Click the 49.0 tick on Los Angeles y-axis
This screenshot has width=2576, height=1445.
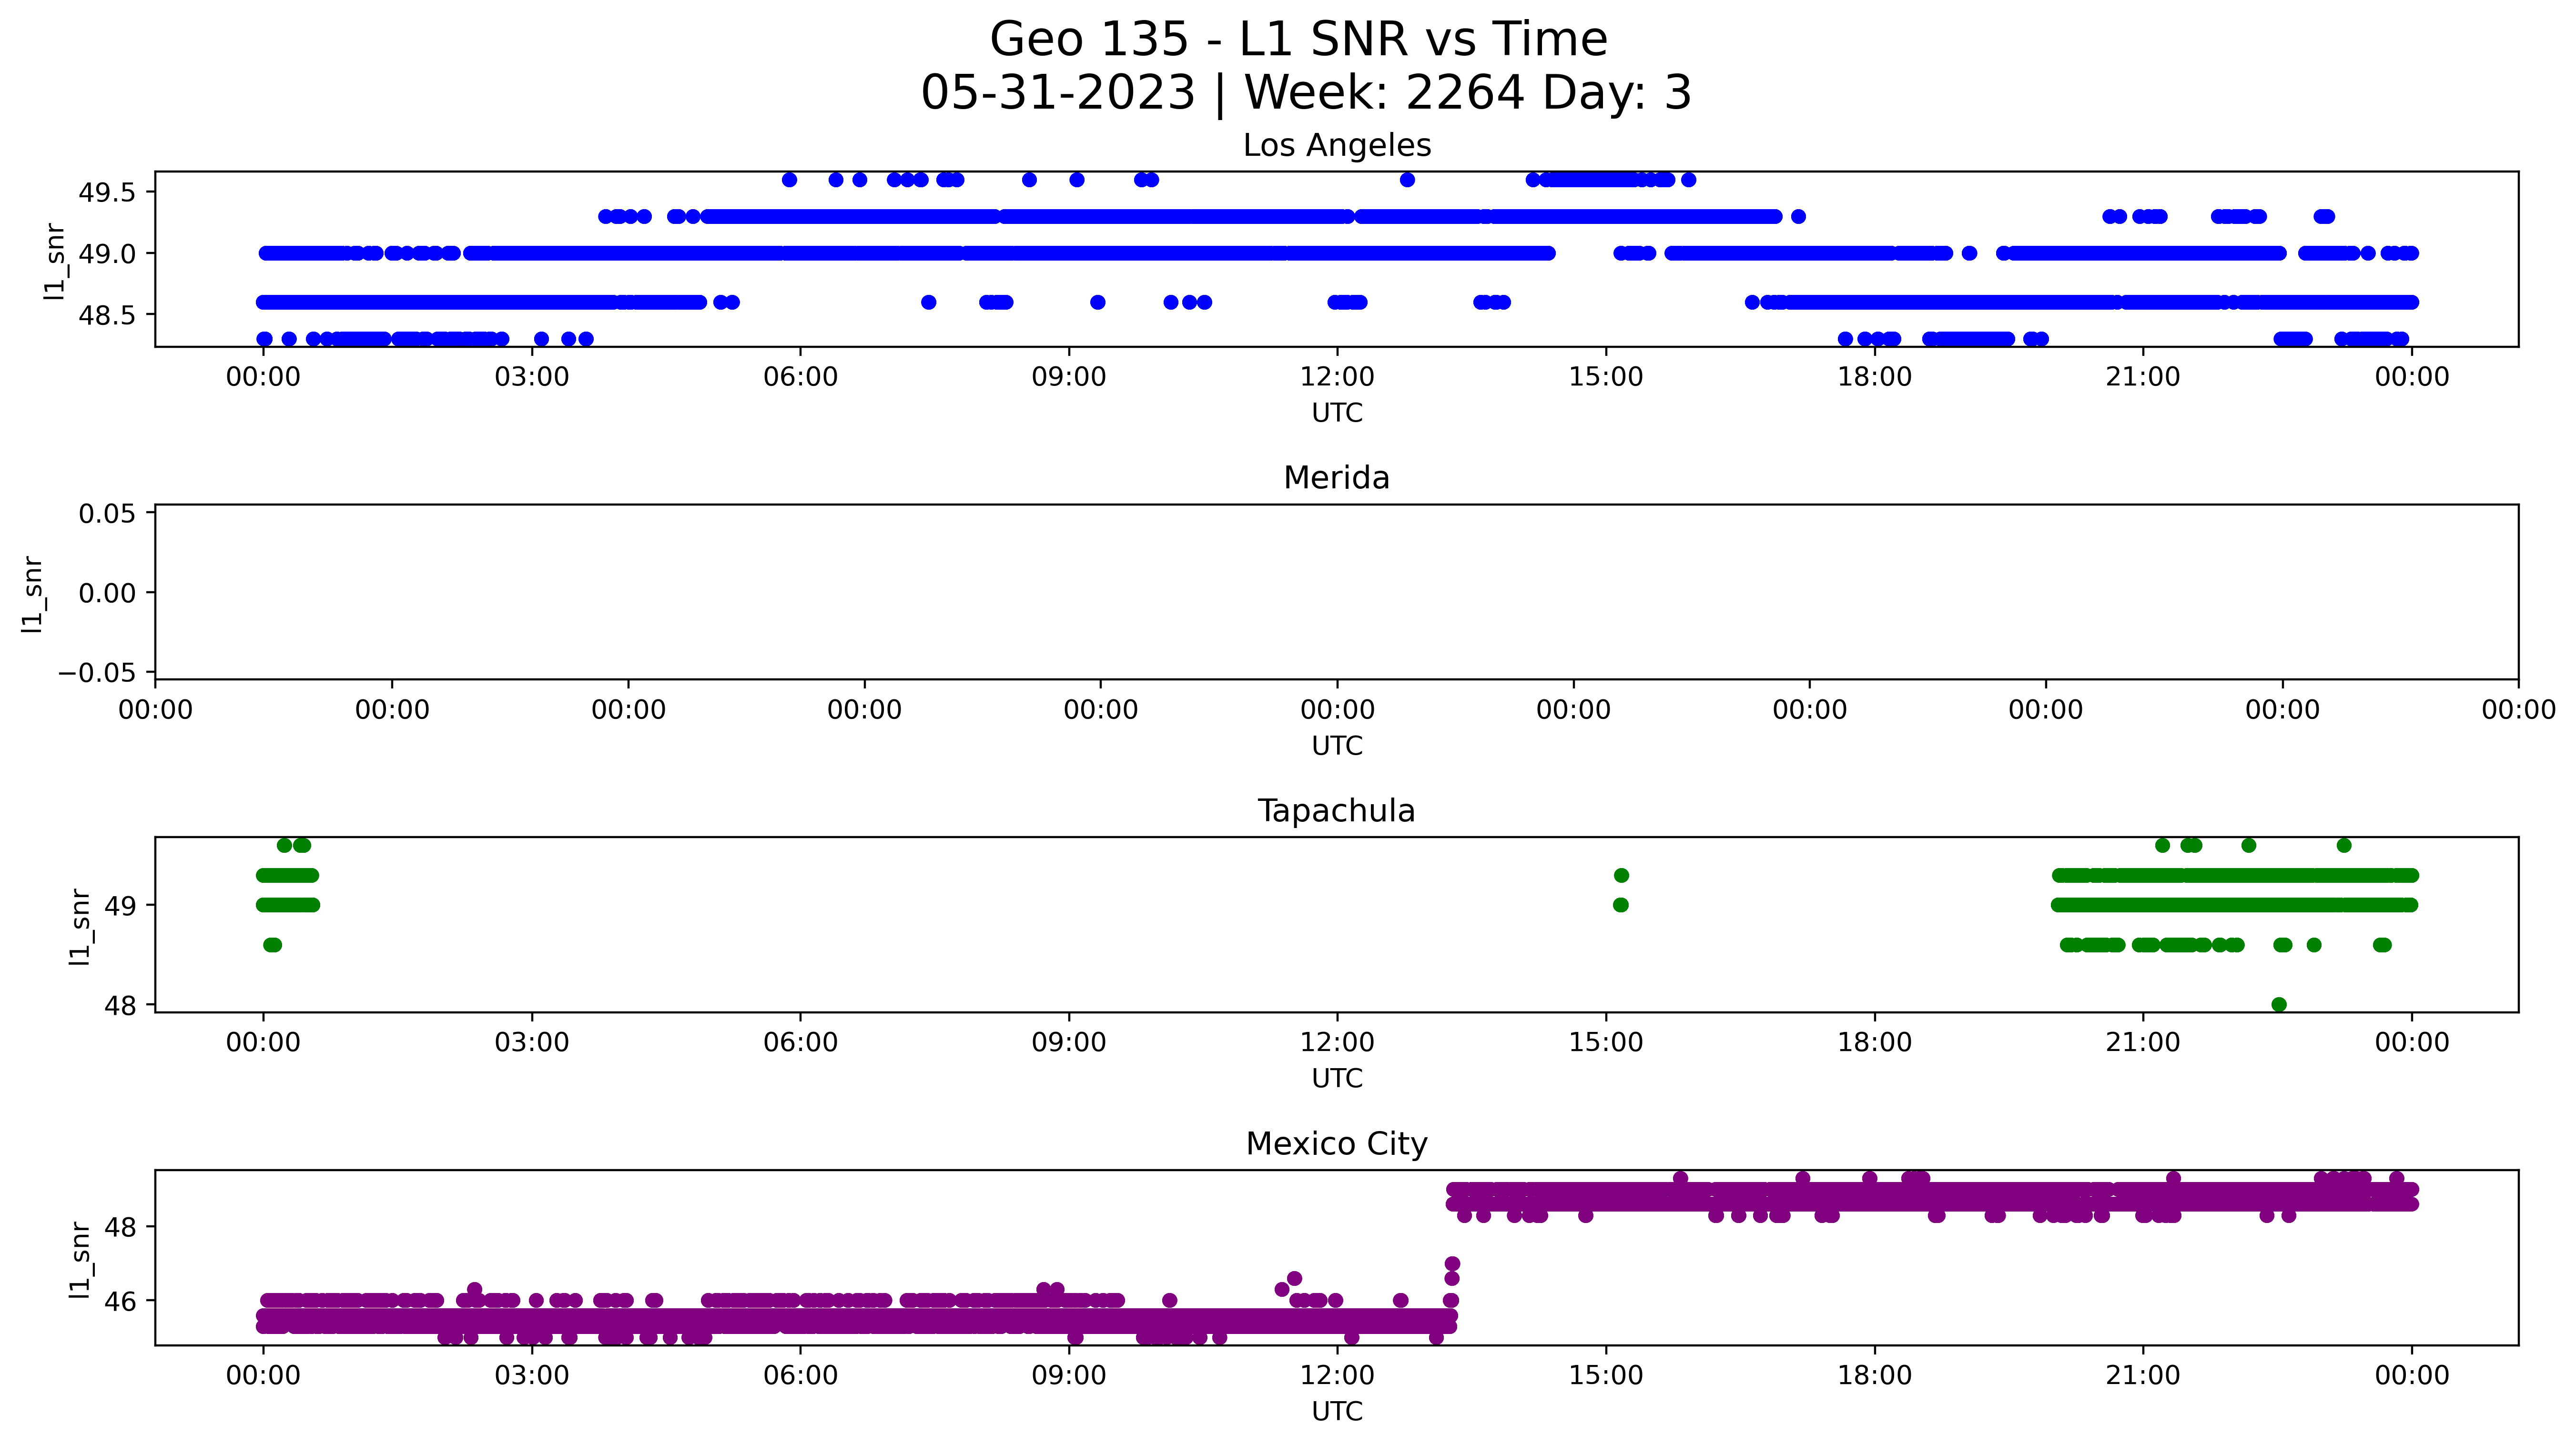coord(107,254)
